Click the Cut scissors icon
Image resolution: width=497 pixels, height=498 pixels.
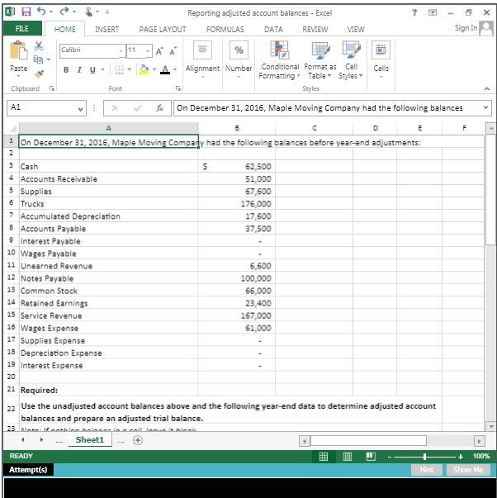(x=39, y=45)
